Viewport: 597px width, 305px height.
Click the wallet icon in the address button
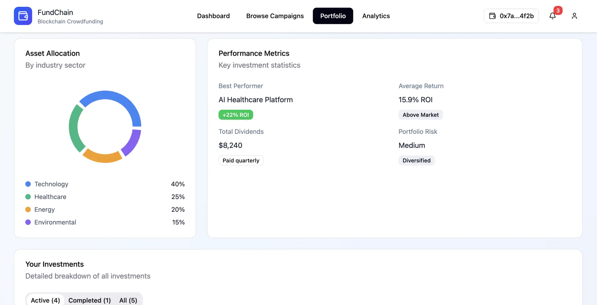492,16
